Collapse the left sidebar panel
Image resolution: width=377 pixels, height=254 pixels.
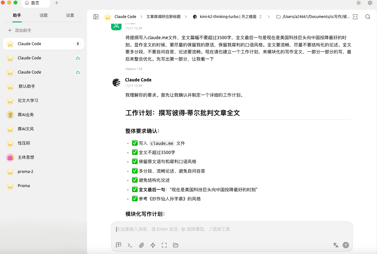96,17
